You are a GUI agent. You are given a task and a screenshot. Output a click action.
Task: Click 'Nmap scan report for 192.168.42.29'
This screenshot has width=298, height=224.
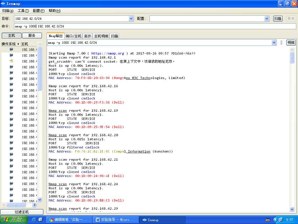[x=83, y=209]
